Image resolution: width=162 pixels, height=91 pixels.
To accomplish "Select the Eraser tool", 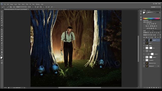I will pos(2,34).
